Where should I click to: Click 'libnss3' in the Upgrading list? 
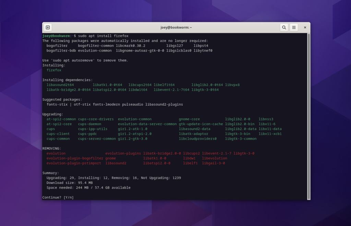click(266, 119)
